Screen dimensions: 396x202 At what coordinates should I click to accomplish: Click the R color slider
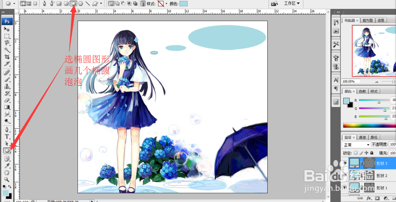pos(374,100)
